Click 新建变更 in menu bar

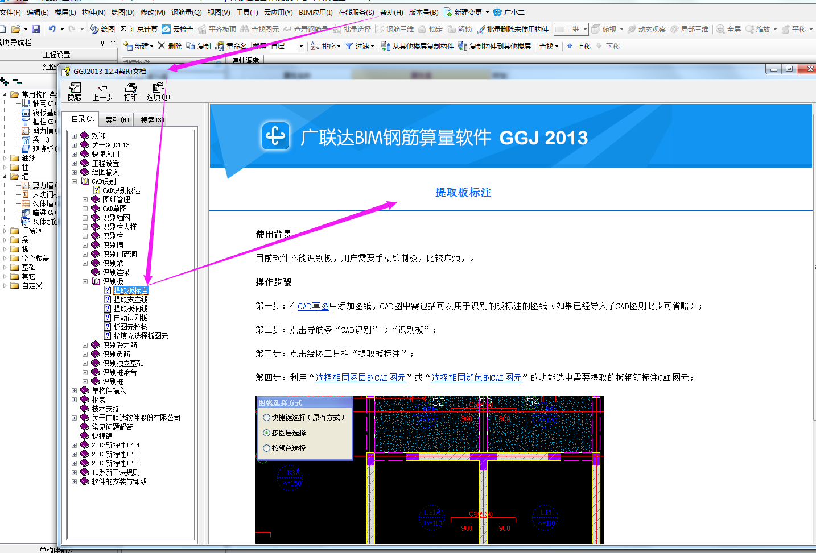[x=467, y=12]
